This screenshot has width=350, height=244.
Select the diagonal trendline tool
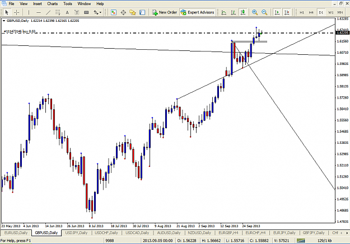[x=48, y=12]
